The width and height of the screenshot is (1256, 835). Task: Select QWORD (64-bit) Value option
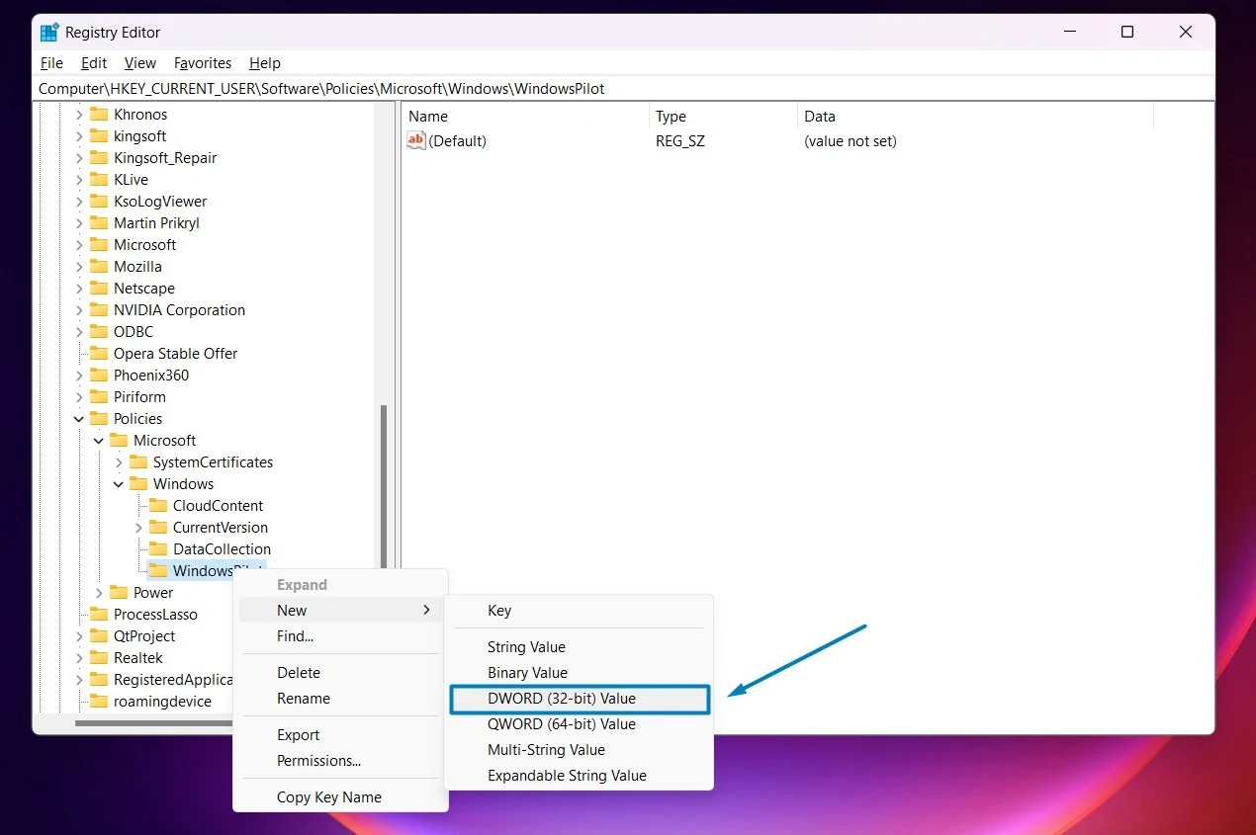click(579, 724)
